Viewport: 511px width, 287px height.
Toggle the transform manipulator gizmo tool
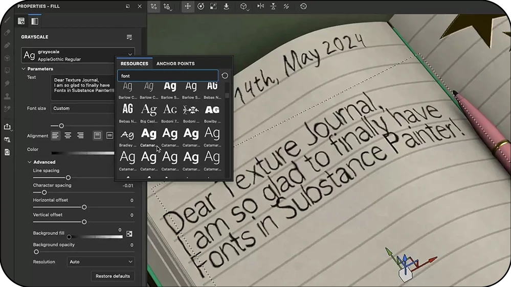point(153,7)
